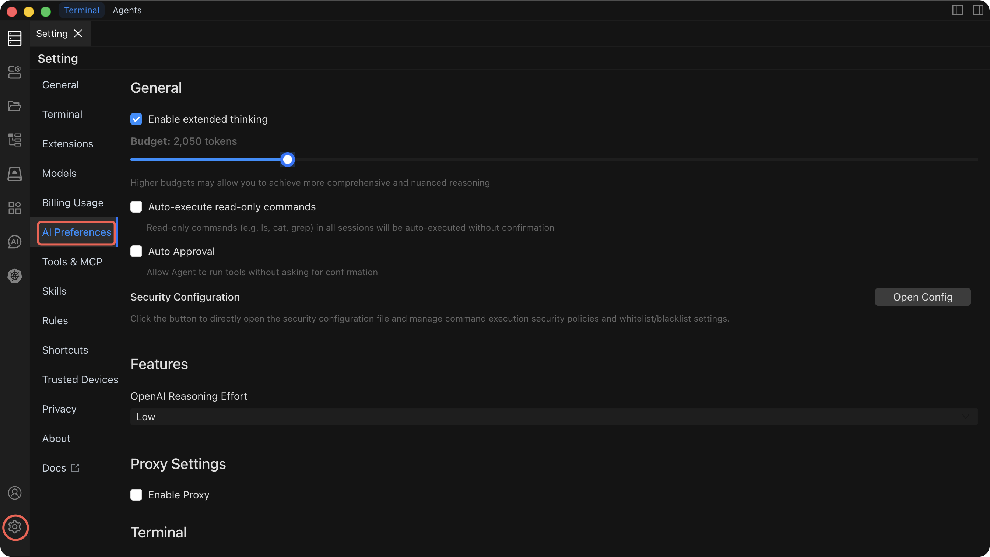Open OpenAI Reasoning Effort dropdown
The image size is (990, 557).
554,417
